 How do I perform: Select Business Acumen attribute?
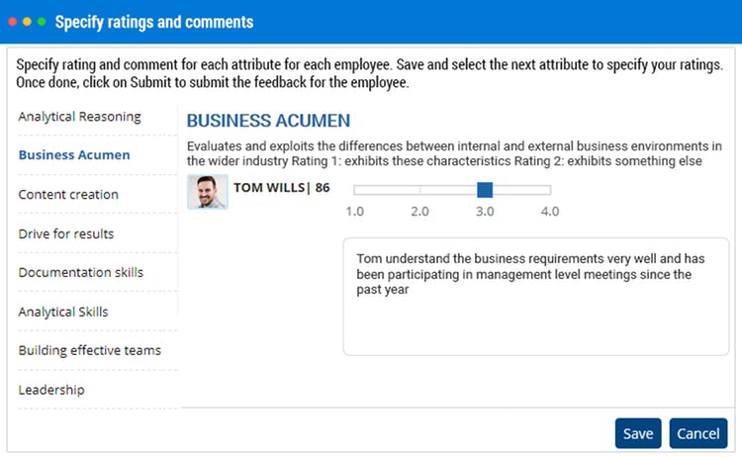(74, 155)
